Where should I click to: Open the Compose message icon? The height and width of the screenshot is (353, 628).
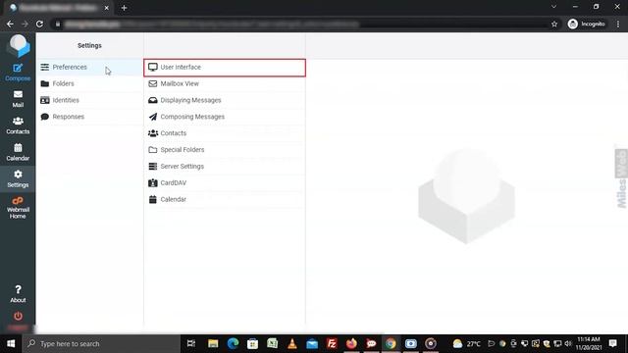[x=18, y=73]
